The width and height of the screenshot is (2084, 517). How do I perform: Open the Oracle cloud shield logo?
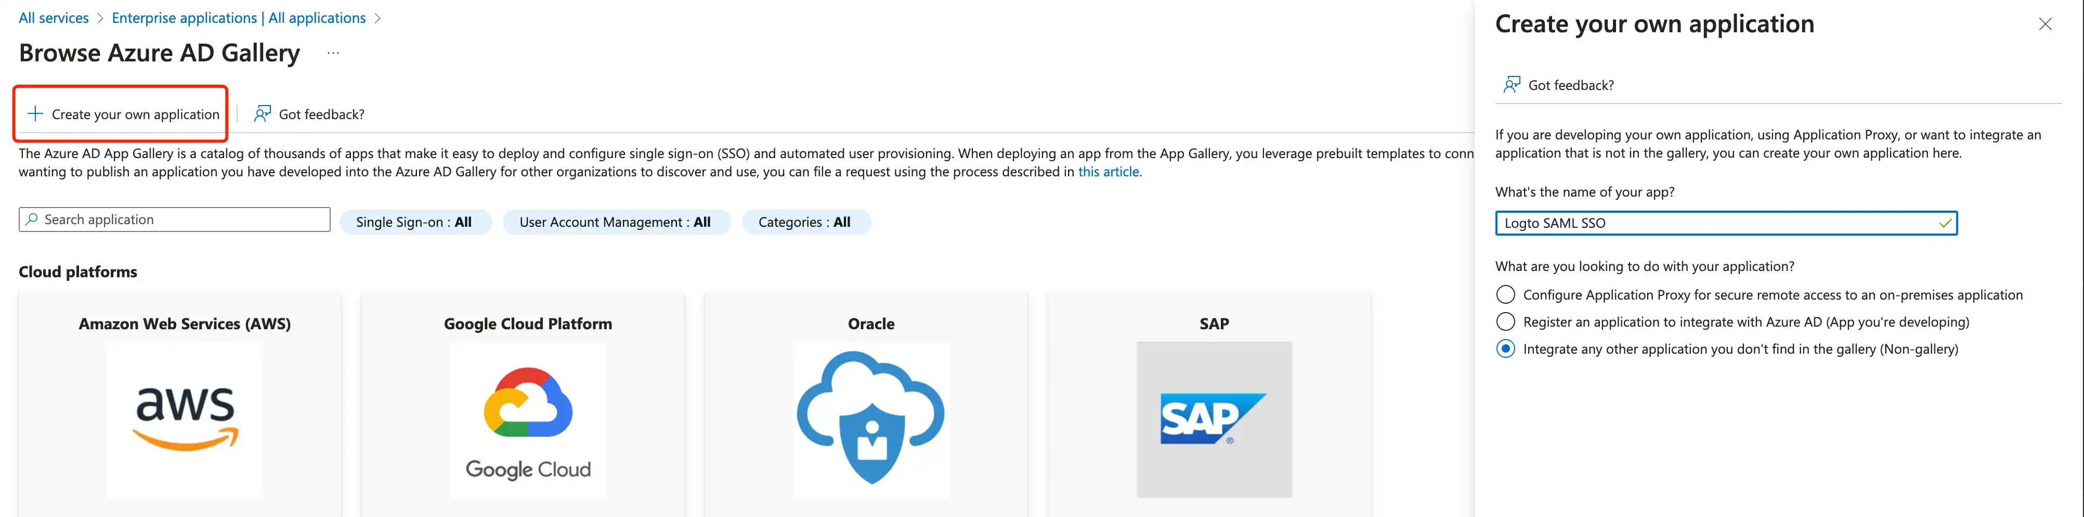(870, 419)
